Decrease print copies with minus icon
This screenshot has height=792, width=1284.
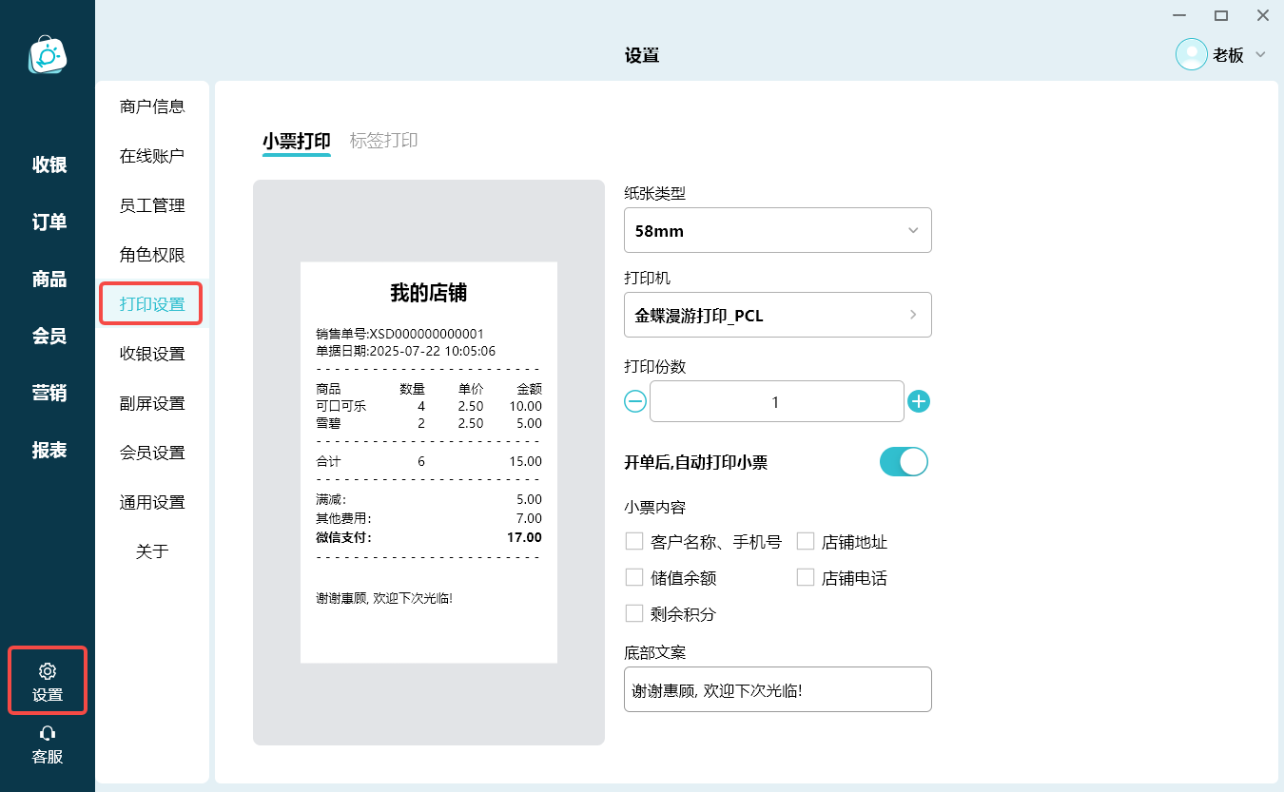(635, 401)
